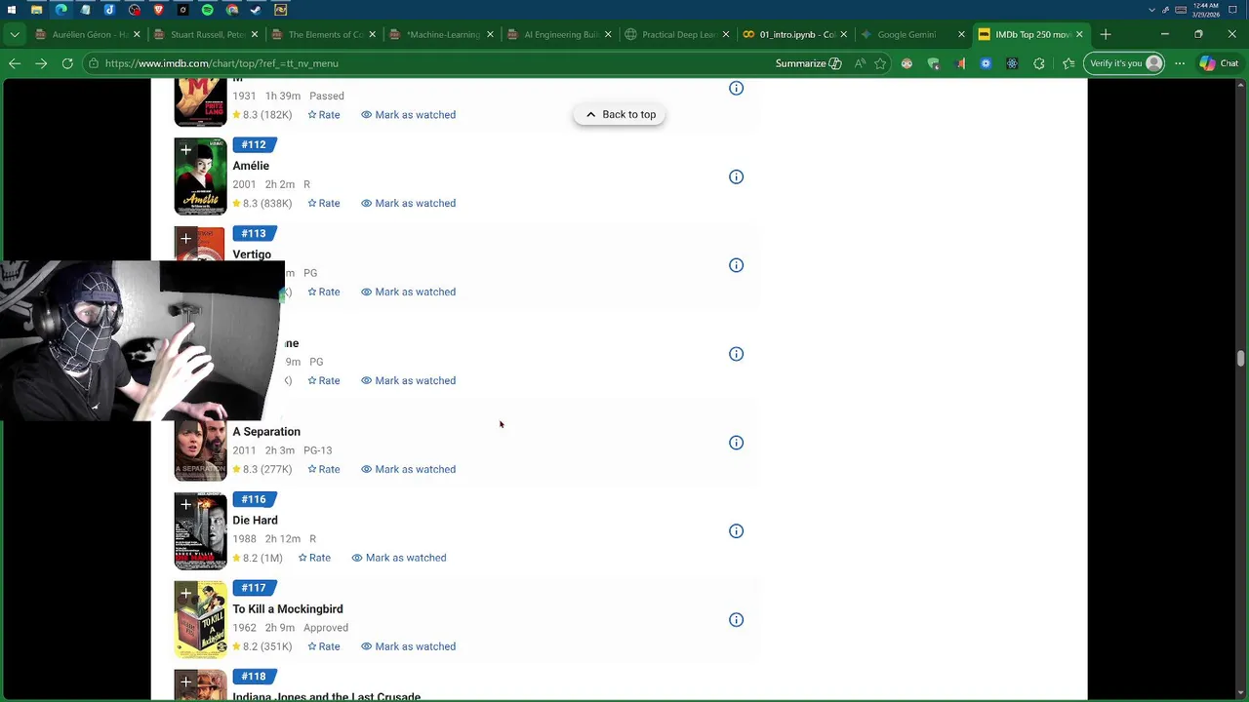Open the Amélie poster thumbnail
1249x702 pixels.
point(200,176)
